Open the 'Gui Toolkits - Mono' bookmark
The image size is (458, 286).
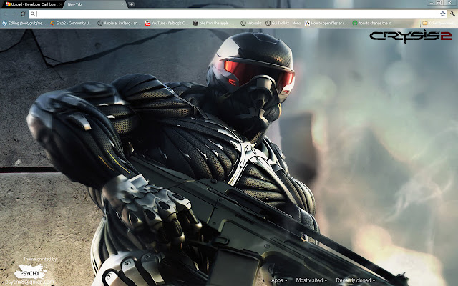coord(283,23)
